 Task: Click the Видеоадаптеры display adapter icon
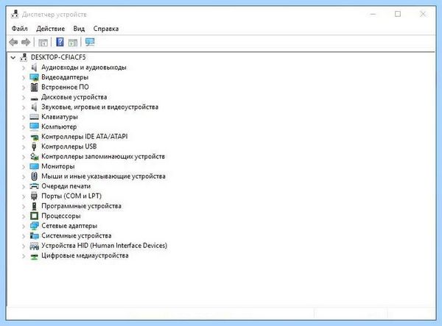34,77
